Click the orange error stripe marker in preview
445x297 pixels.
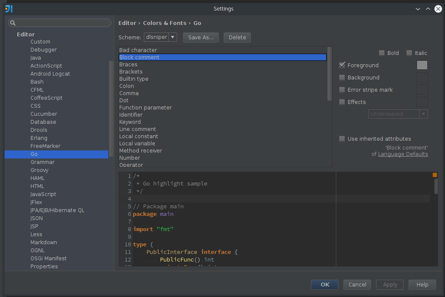[x=434, y=174]
